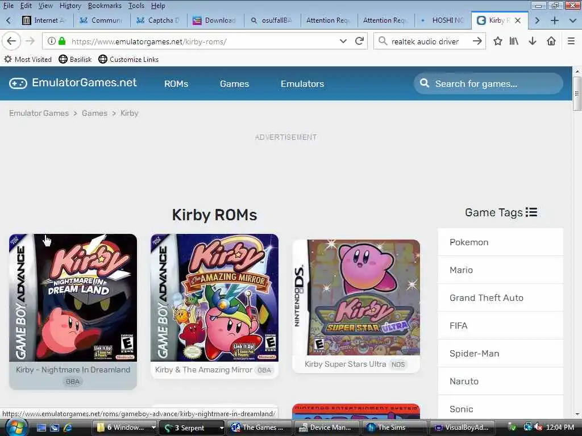This screenshot has width=582, height=436.
Task: Close the Kirby tab
Action: click(518, 20)
